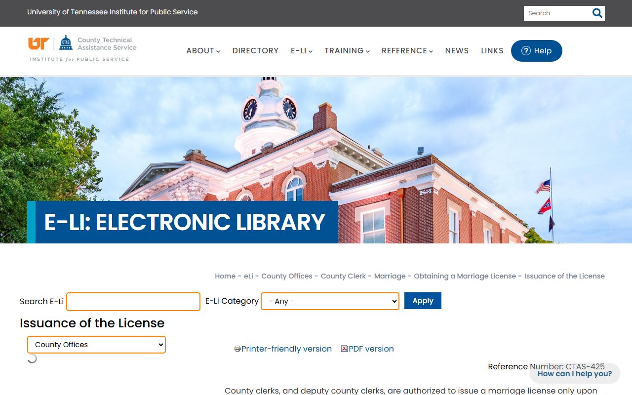Click the eLi breadcrumb link
Screen dimensions: 632x395
tap(248, 276)
